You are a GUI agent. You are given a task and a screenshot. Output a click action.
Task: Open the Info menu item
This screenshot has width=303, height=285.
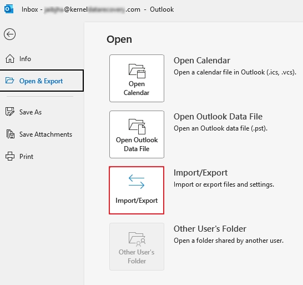[42, 59]
